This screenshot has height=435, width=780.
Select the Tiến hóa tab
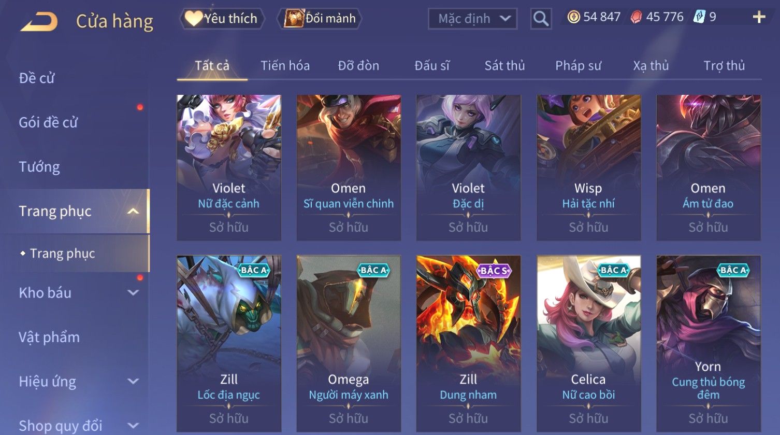(285, 66)
